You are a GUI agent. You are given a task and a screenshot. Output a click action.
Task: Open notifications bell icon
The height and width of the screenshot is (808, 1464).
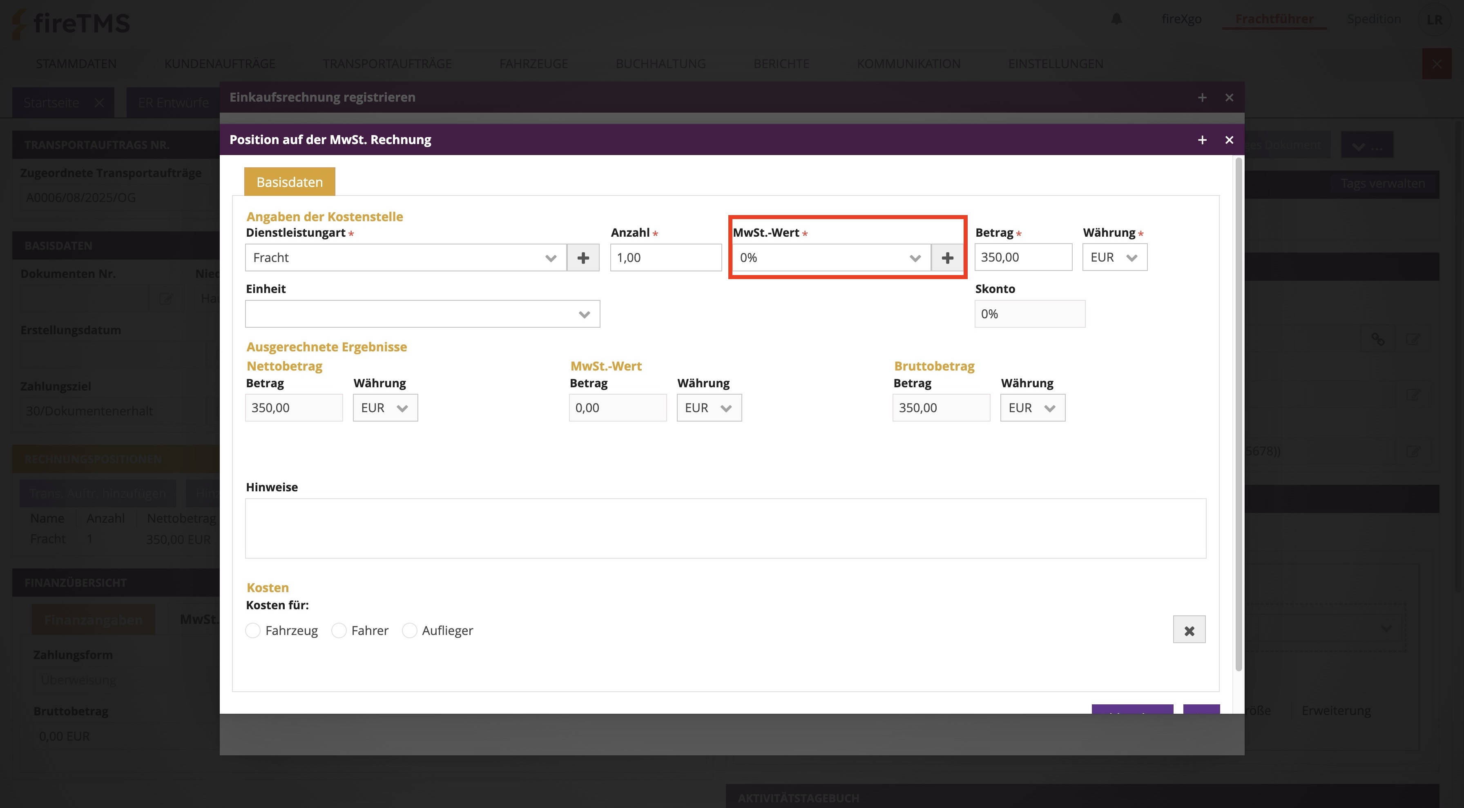pyautogui.click(x=1117, y=19)
